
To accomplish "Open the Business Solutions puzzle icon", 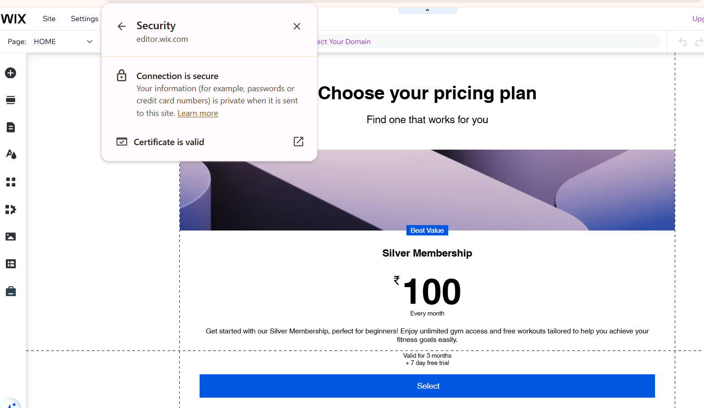I will (11, 209).
